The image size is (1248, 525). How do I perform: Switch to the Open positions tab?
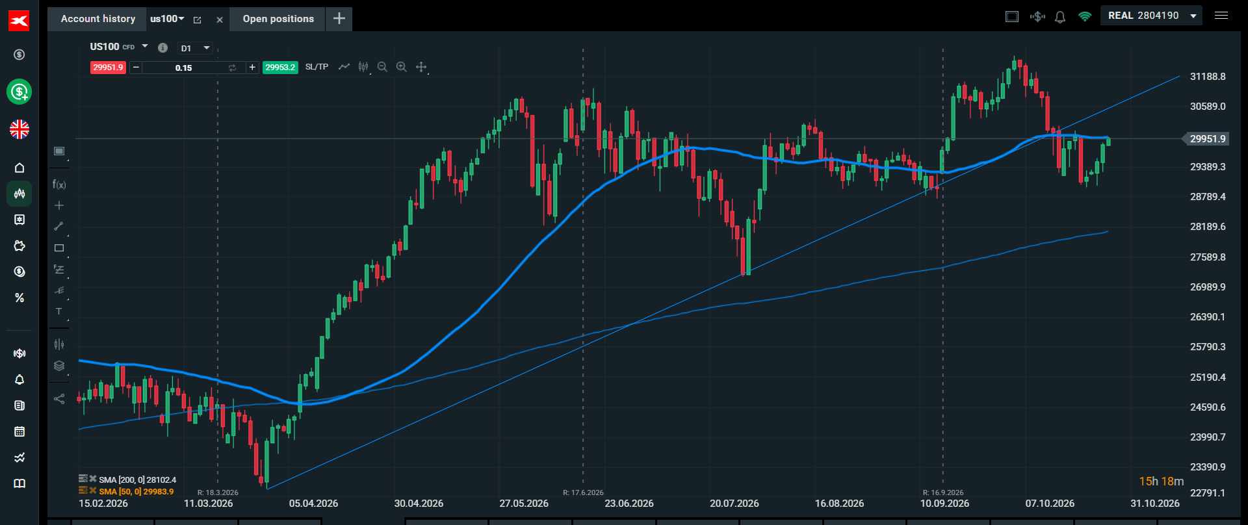(278, 19)
